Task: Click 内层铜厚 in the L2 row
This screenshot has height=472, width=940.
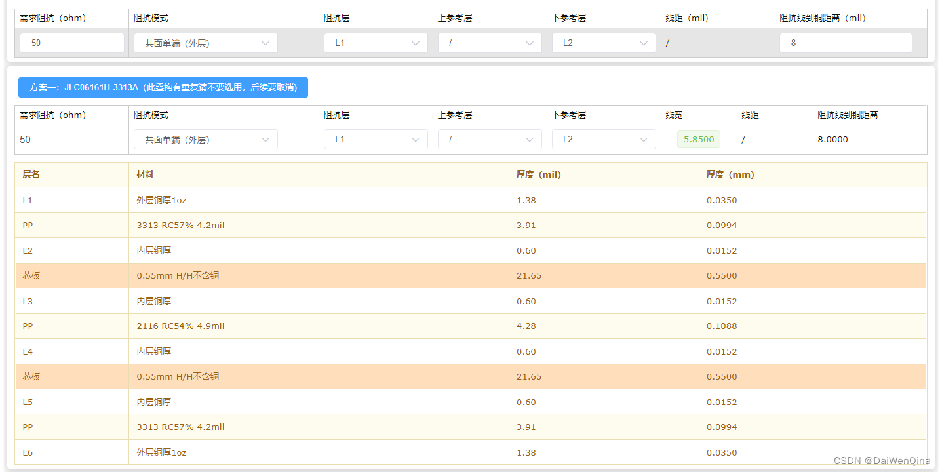Action: coord(154,250)
